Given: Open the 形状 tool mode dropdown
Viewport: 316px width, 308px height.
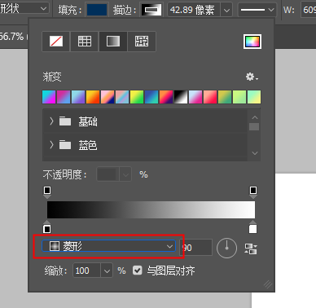Looking at the screenshot, I should 24,9.
